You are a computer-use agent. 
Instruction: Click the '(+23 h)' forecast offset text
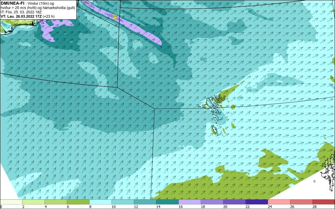coord(49,16)
